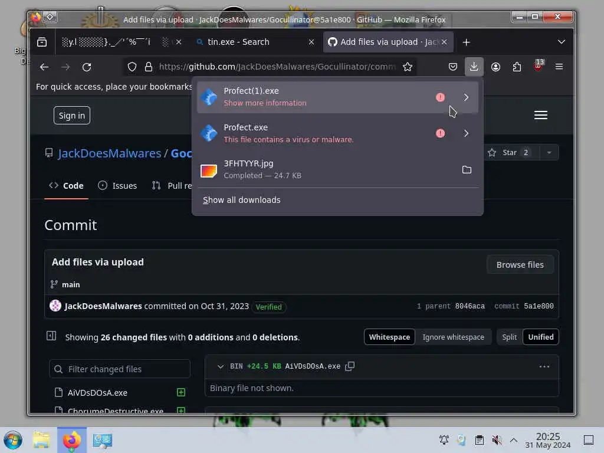
Task: Open the tracking protection shield icon
Action: coord(132,67)
